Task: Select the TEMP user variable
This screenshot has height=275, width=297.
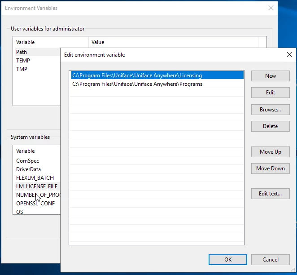Action: click(x=38, y=61)
